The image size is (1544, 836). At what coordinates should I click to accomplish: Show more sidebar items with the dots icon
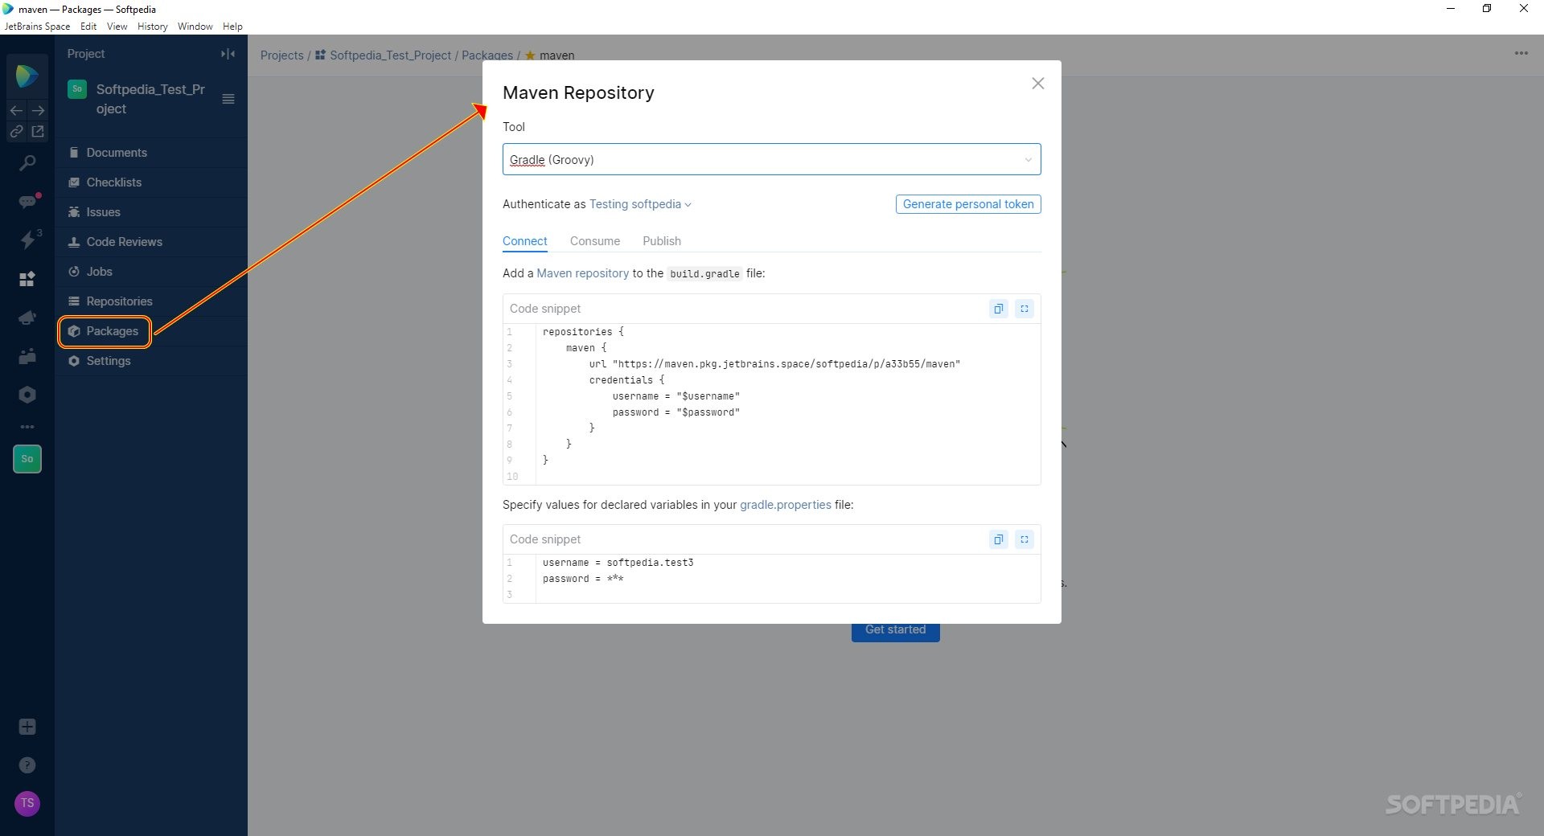click(27, 427)
